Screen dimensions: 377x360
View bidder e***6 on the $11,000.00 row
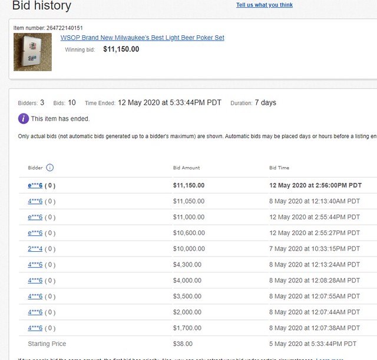click(35, 217)
